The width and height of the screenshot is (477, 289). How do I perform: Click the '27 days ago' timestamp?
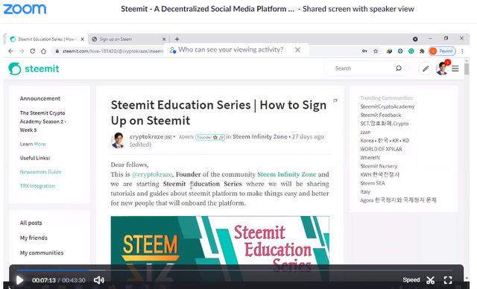click(308, 137)
